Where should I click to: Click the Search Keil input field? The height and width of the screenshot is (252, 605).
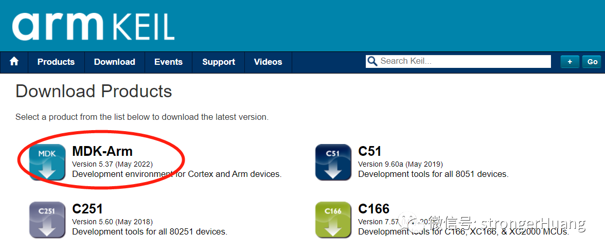pos(458,61)
